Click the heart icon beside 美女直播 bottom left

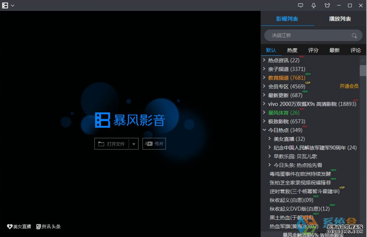(10, 226)
